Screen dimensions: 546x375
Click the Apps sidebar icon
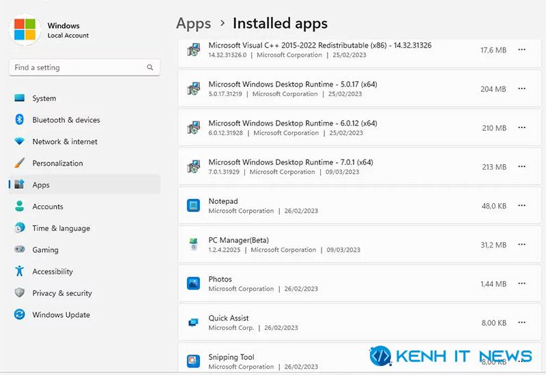[20, 184]
